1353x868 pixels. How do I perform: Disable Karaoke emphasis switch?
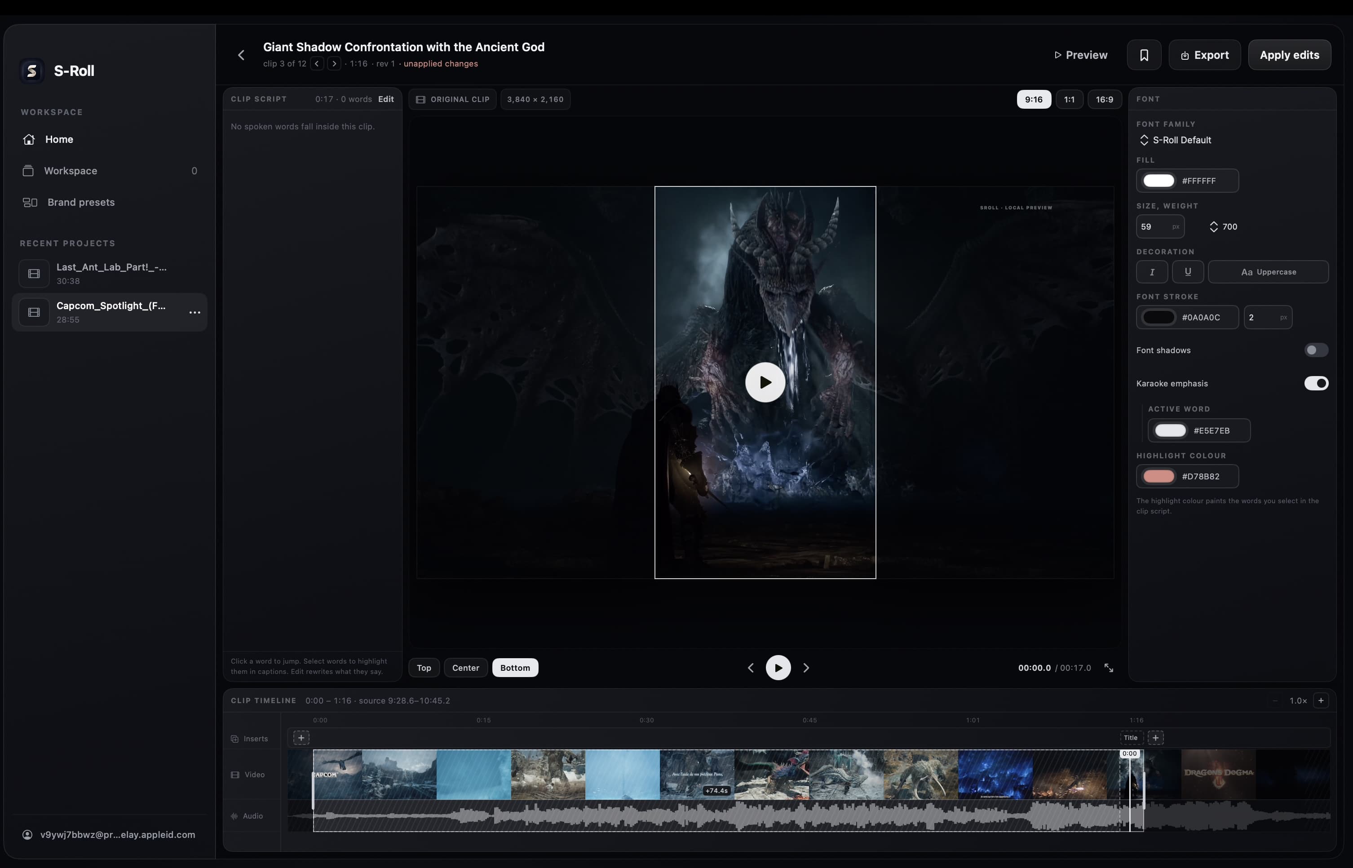click(1316, 383)
